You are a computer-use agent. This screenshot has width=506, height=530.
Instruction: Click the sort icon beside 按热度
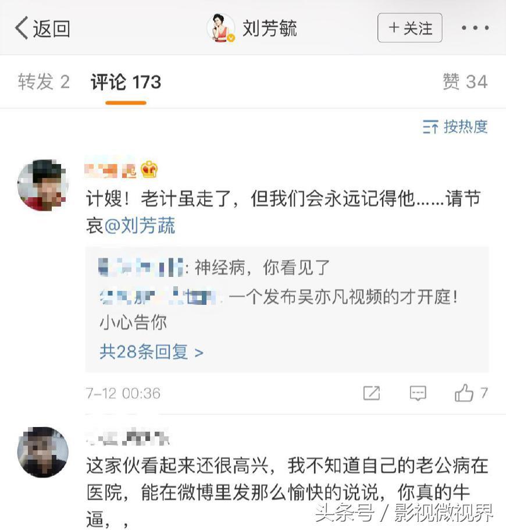tap(430, 127)
